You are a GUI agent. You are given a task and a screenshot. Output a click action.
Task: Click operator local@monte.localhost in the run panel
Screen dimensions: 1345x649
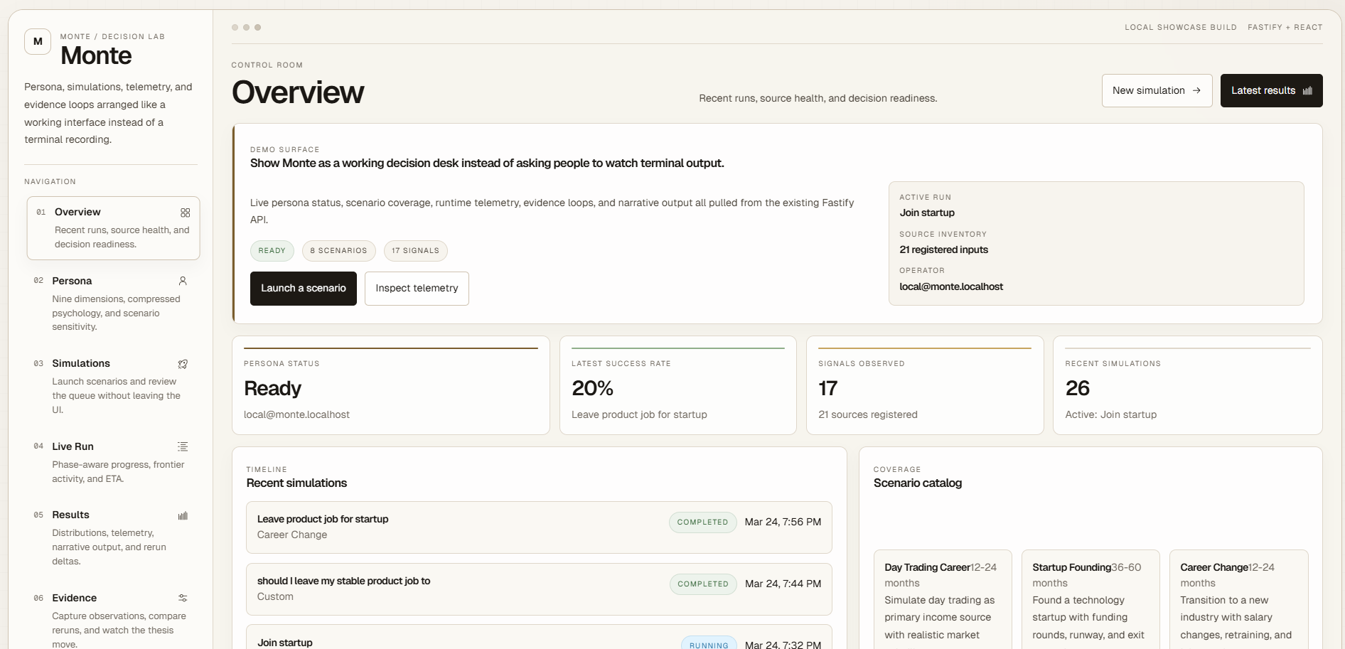click(x=951, y=286)
